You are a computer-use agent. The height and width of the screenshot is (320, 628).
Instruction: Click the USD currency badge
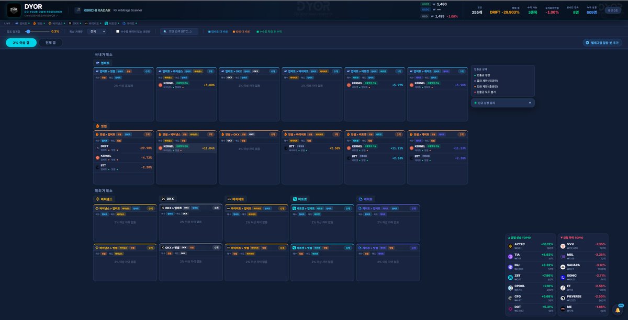coord(425,16)
